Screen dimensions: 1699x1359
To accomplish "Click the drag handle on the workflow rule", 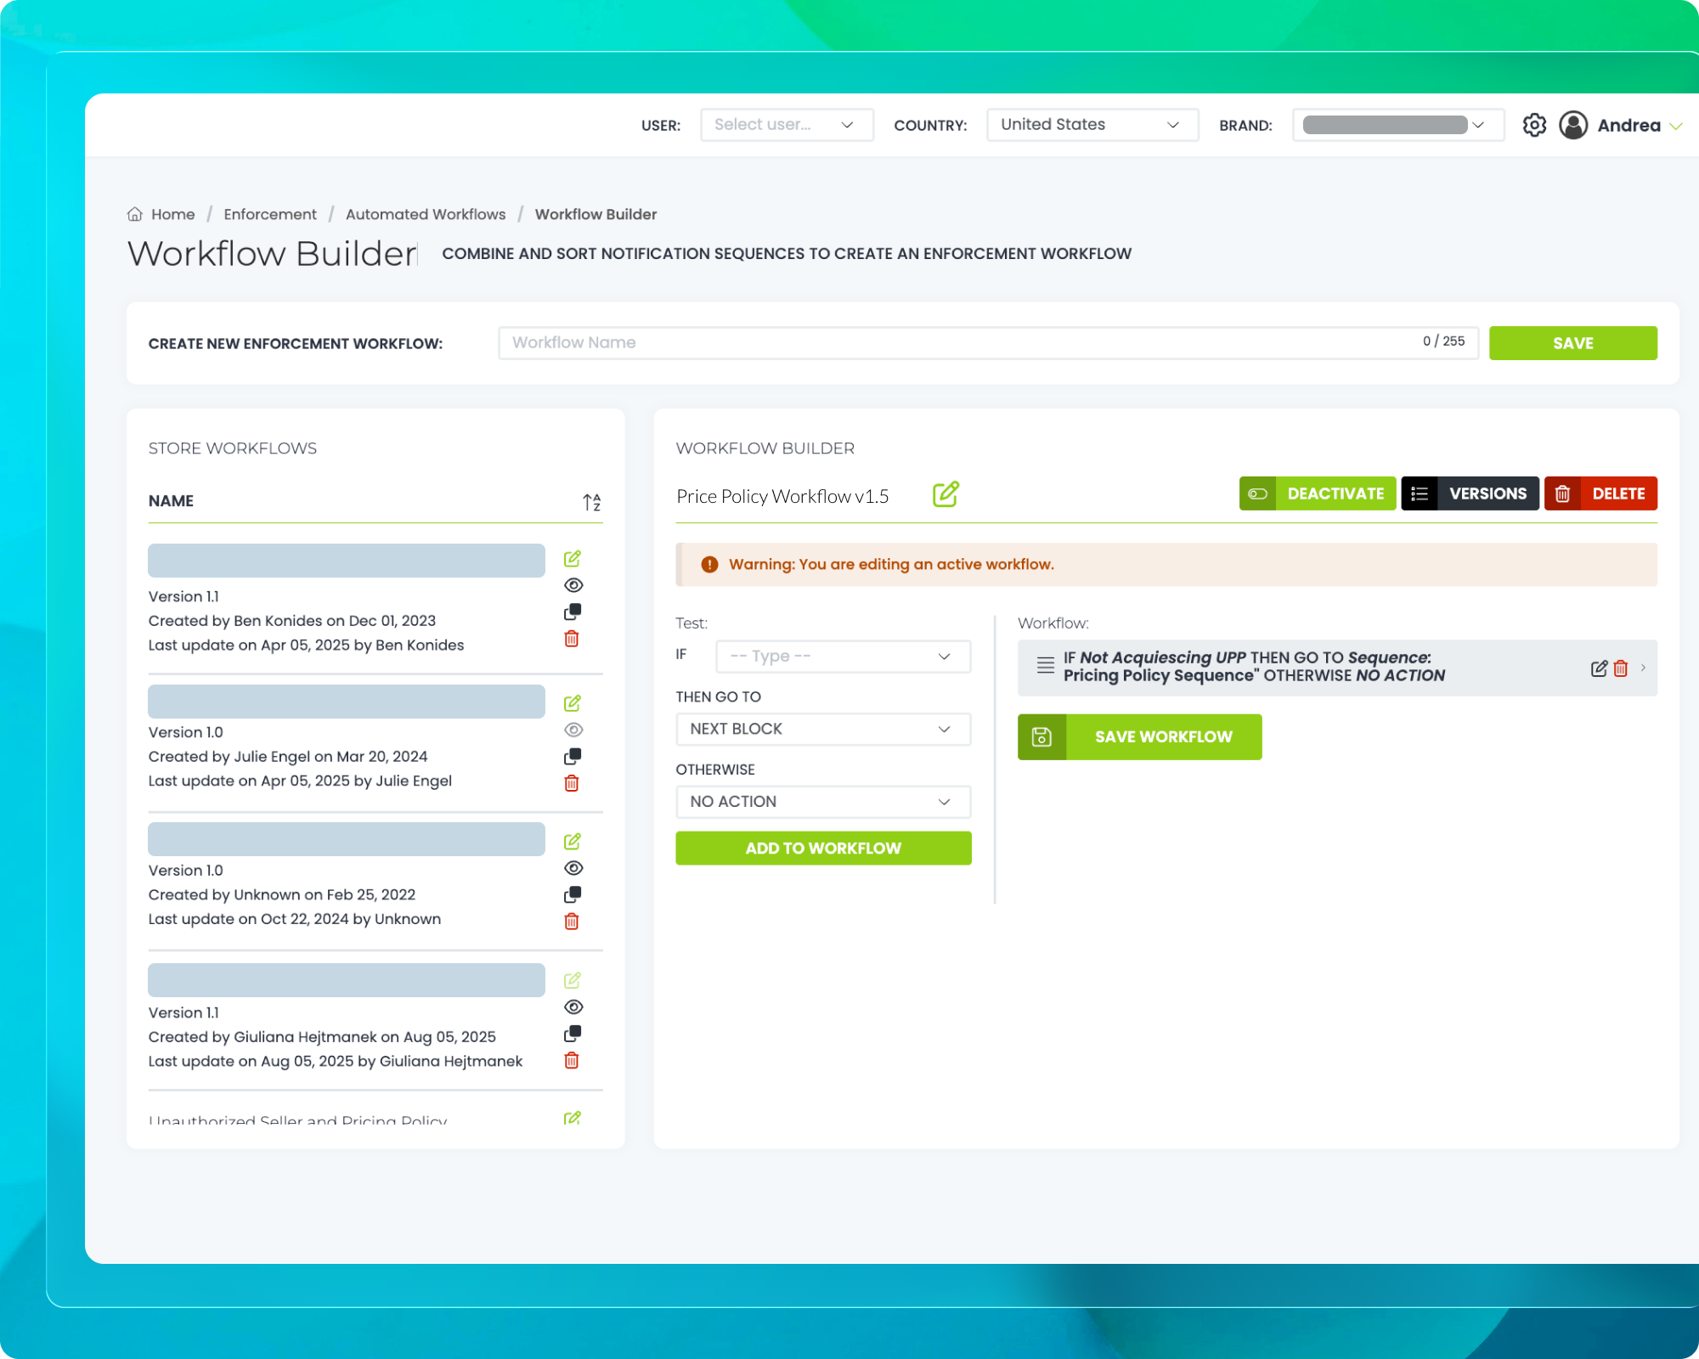I will [x=1045, y=666].
